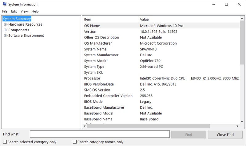Click the value Microsoft Corporation
Screen dimensions: 246x146
158,43
